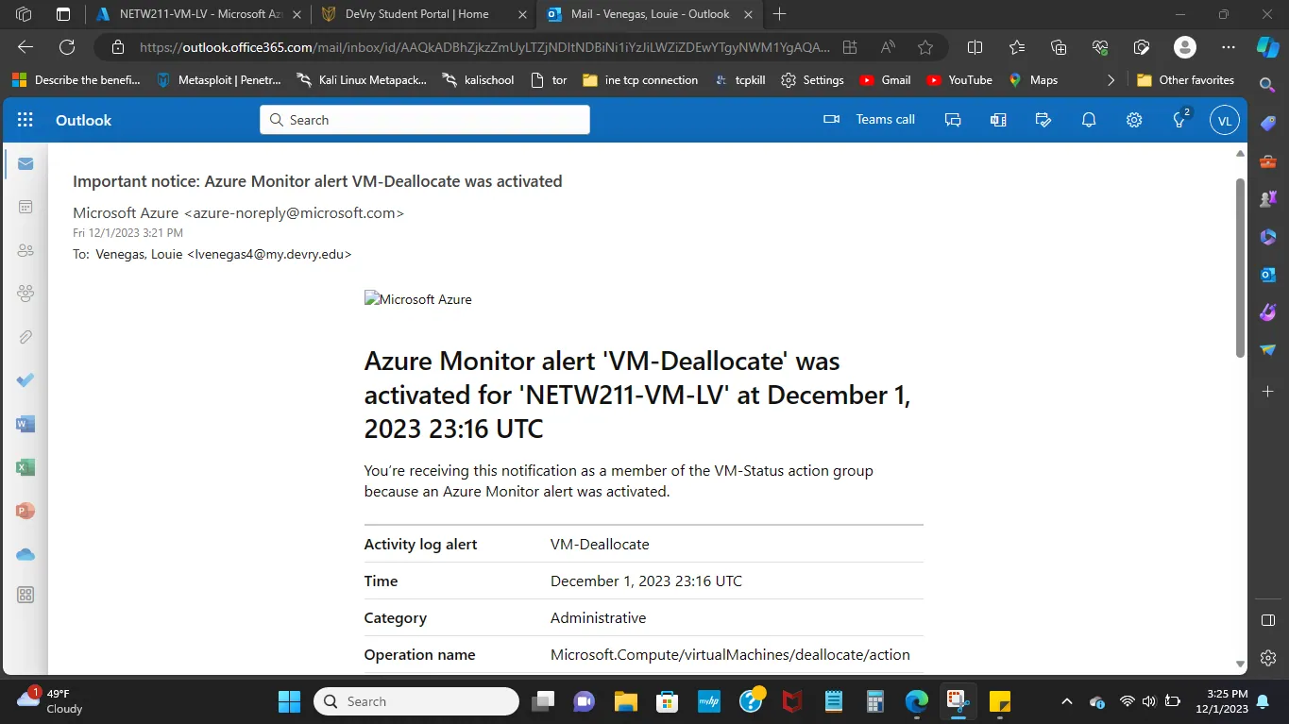
Task: Toggle Edge split screen
Action: coord(975,47)
